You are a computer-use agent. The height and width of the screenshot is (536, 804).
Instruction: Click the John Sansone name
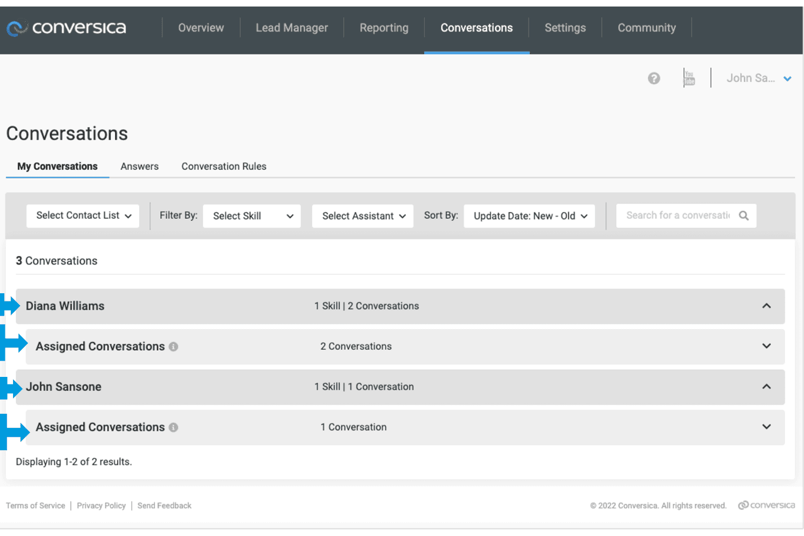point(64,387)
